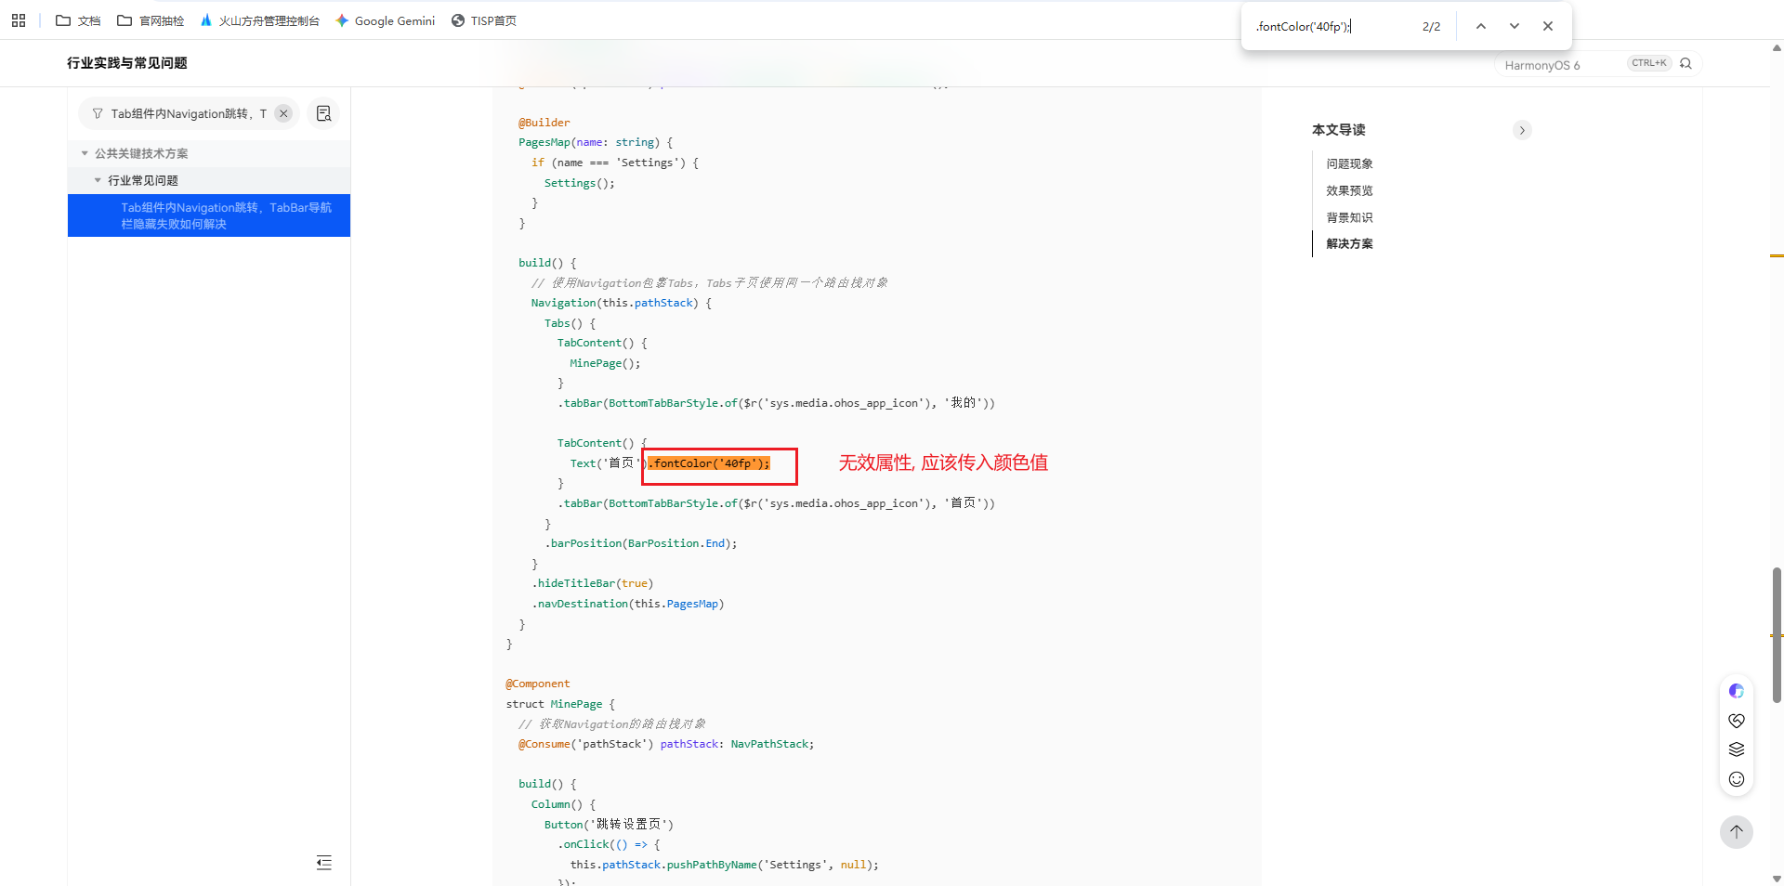Select the Tab组件内Navigation跳转 article
Screen dimensions: 1784x886
pos(209,215)
